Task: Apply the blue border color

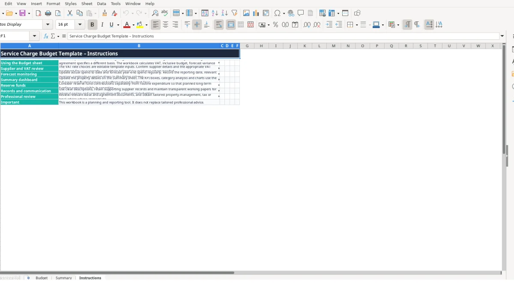Action: pyautogui.click(x=376, y=25)
